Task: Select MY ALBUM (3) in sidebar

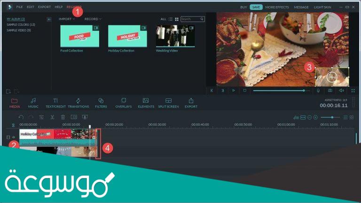Action: [x=16, y=19]
